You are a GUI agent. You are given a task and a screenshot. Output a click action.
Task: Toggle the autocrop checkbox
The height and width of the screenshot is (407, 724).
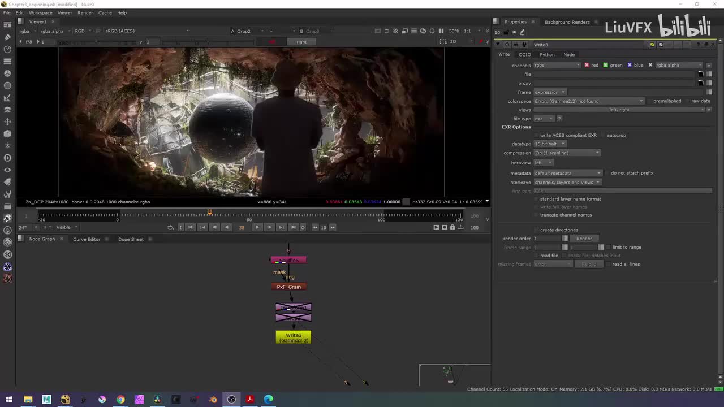[603, 135]
